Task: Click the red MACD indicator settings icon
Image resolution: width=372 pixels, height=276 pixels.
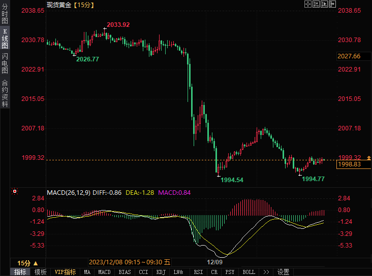Action: tap(15, 191)
